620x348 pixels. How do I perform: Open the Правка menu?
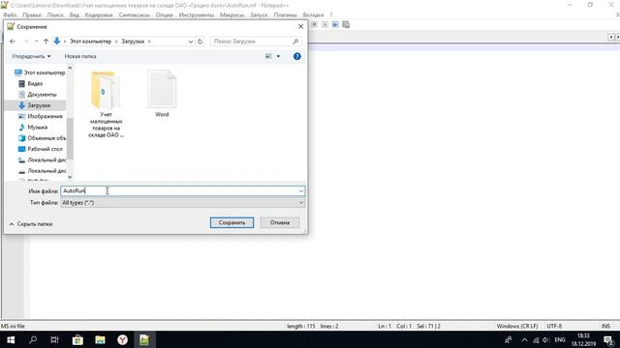click(32, 14)
